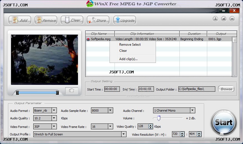Screen dimensions: 243x144
Task: Open the Output Profile dropdown
Action: pyautogui.click(x=123, y=134)
